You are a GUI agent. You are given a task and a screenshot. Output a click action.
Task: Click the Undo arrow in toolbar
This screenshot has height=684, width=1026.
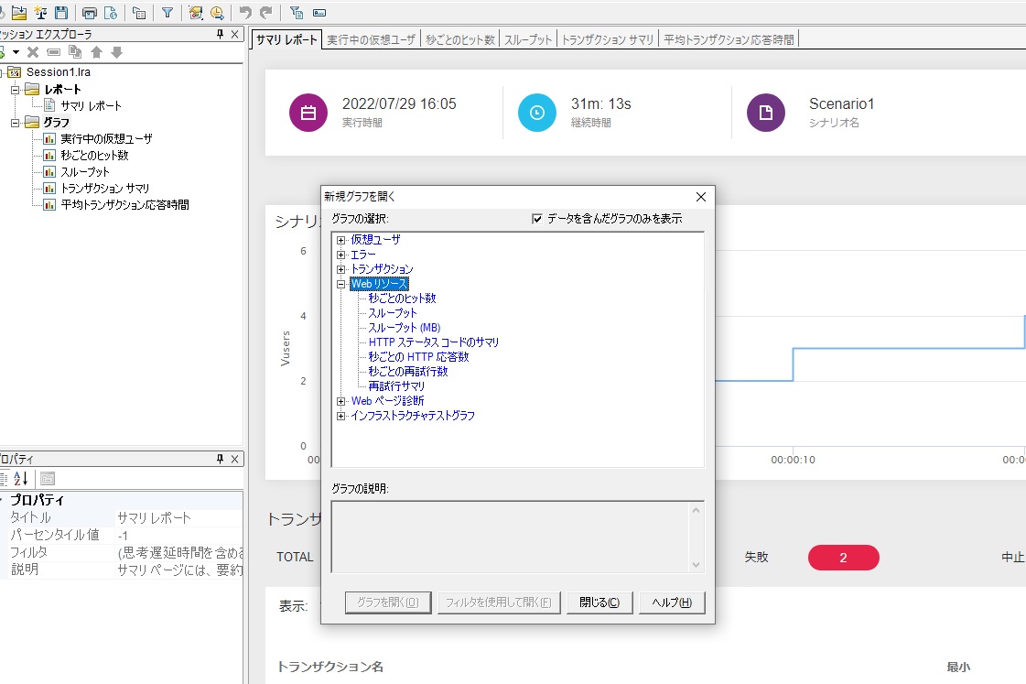pyautogui.click(x=244, y=13)
